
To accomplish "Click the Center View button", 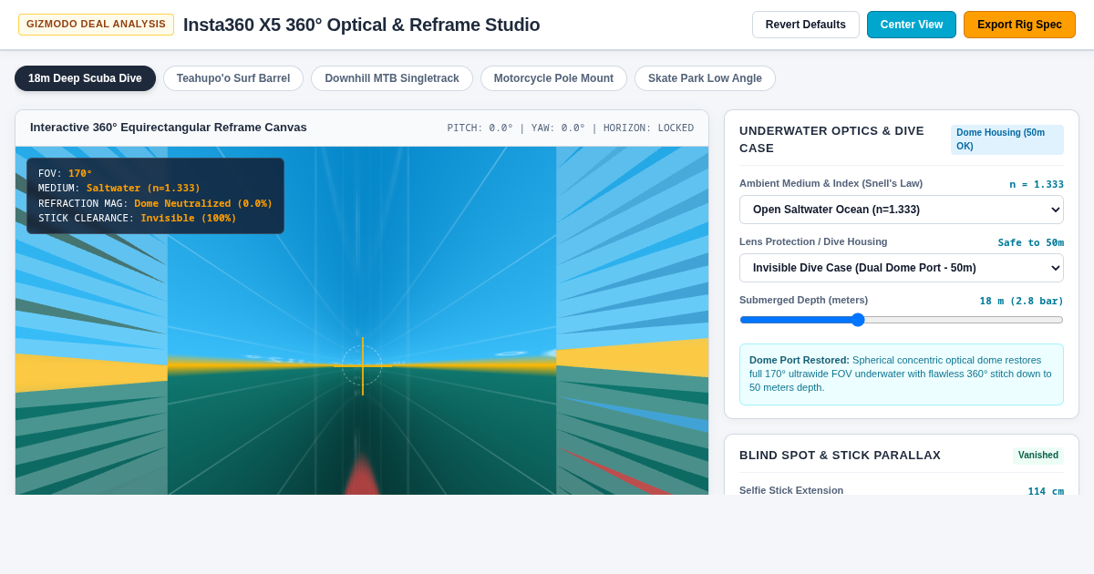I will pyautogui.click(x=912, y=25).
